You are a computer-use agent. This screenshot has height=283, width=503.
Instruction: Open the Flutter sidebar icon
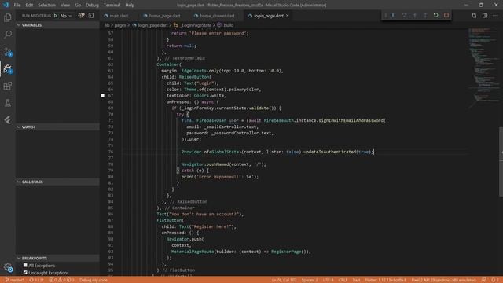(x=8, y=120)
